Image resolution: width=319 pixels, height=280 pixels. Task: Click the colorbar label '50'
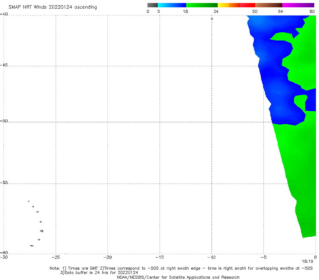pos(255,11)
